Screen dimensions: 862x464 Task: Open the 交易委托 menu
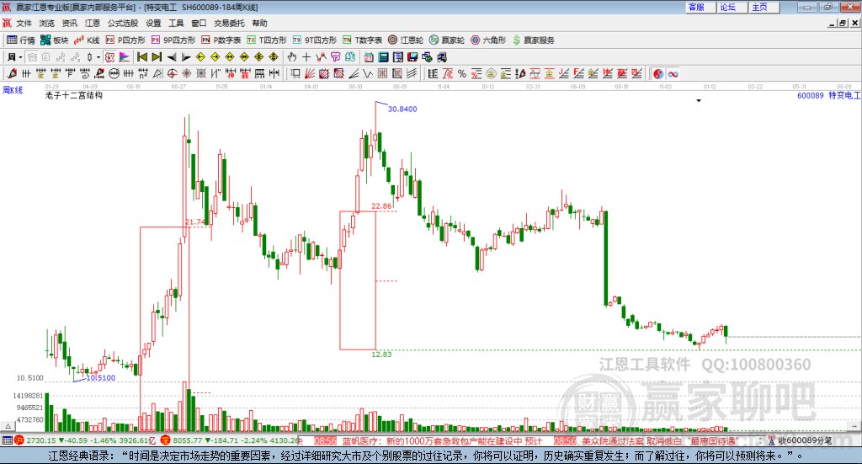229,23
